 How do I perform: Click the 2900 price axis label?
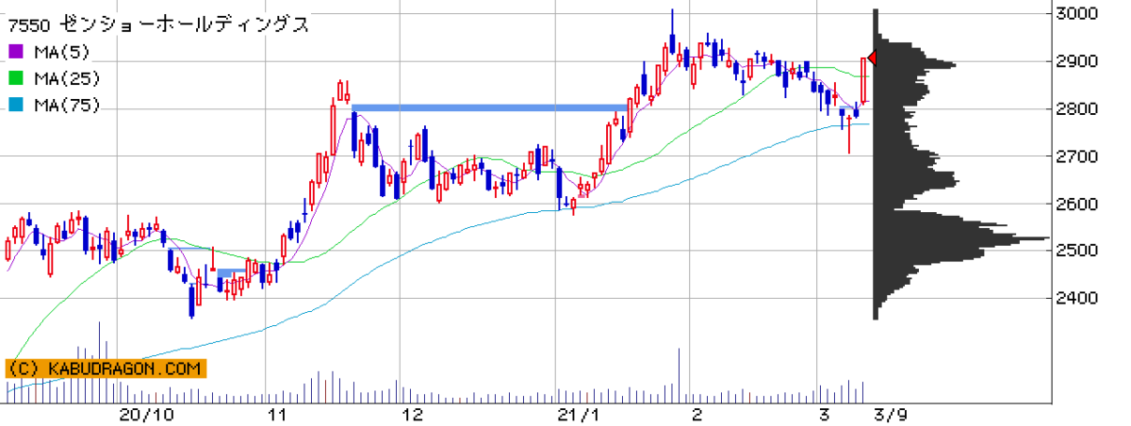pos(1076,61)
